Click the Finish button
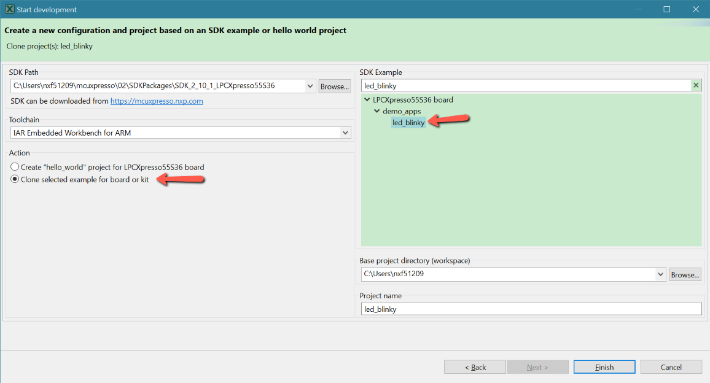Screen dimensions: 710x383 pyautogui.click(x=604, y=367)
